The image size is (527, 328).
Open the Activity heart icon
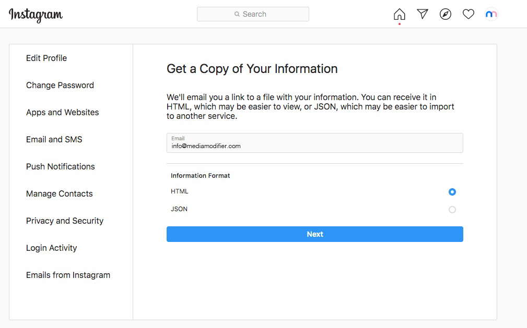point(468,14)
